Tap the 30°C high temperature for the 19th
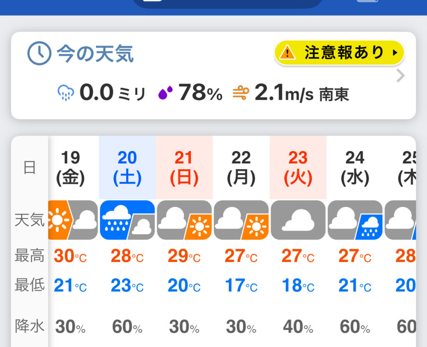Image resolution: width=427 pixels, height=347 pixels. (x=70, y=256)
